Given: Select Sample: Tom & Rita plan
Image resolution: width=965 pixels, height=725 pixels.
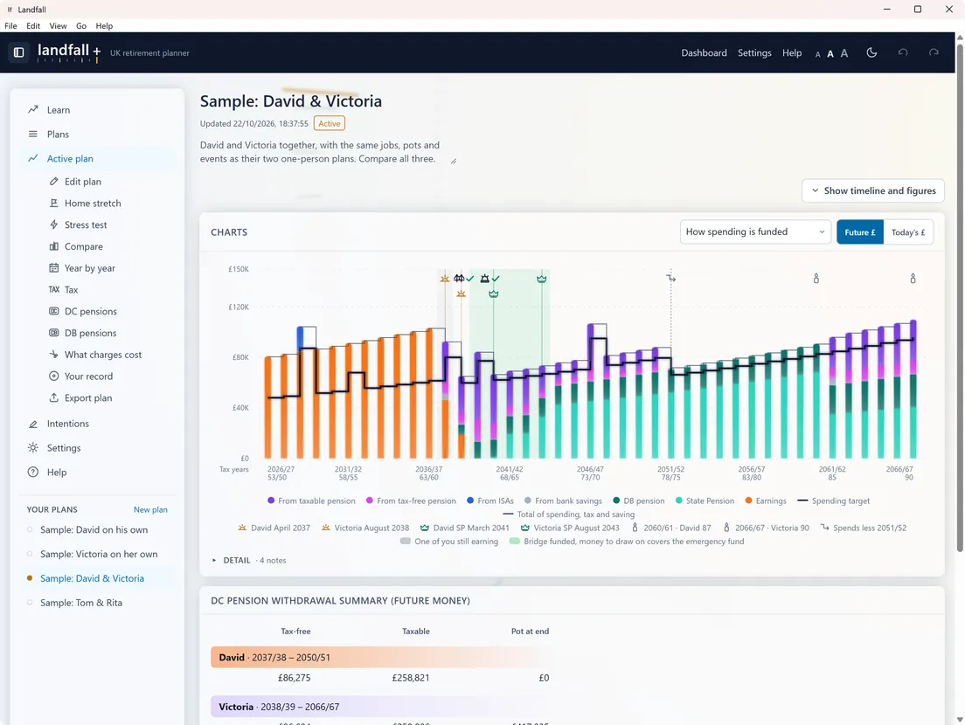Looking at the screenshot, I should (97, 603).
